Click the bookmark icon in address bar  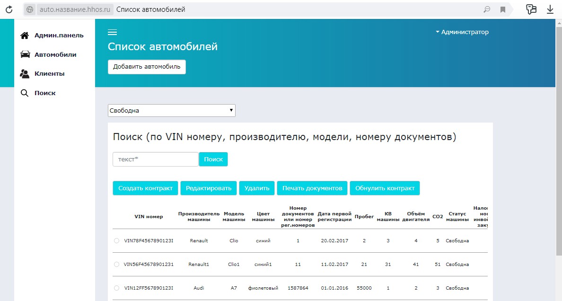503,9
